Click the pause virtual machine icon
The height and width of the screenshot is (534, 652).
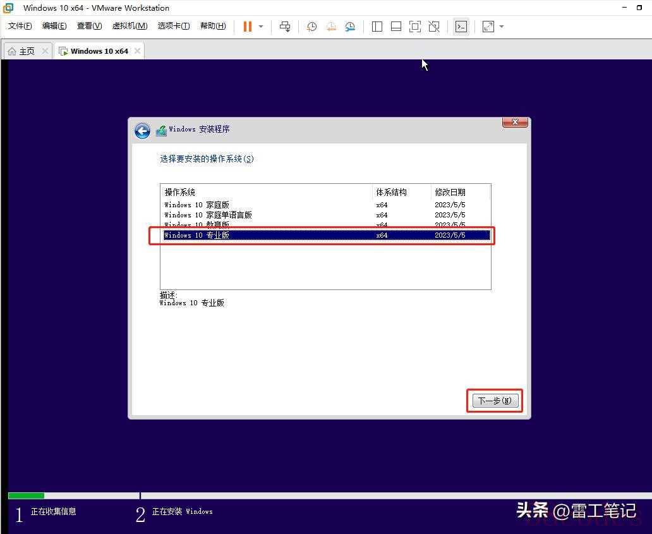point(247,27)
